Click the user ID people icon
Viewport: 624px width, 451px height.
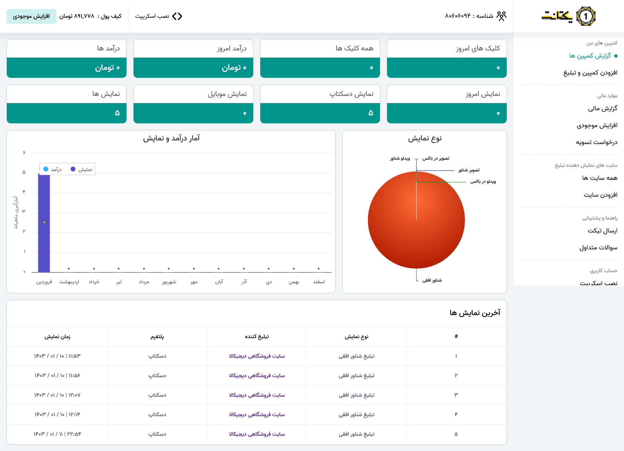[x=501, y=16]
